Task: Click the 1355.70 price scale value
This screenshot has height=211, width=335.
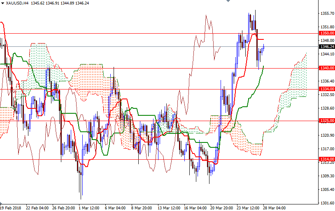Action: pyautogui.click(x=327, y=14)
